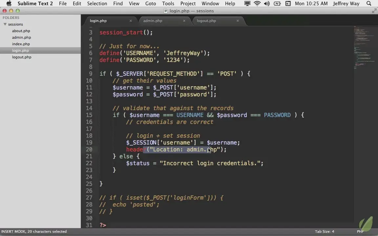This screenshot has height=236, width=378.
Task: Open the Goto menu
Action: [150, 4]
